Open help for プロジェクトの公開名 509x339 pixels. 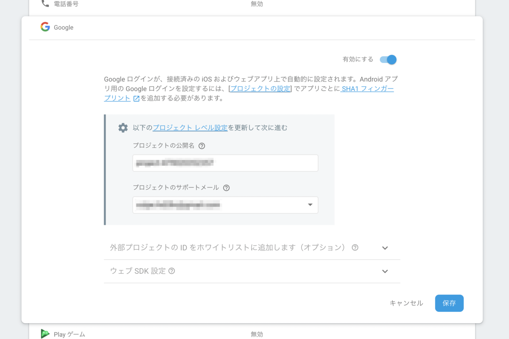click(201, 146)
